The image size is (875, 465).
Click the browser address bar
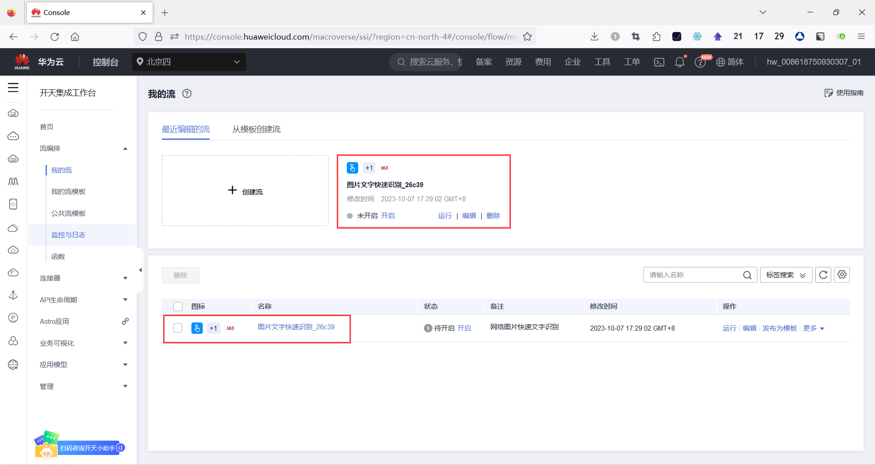[x=335, y=37]
